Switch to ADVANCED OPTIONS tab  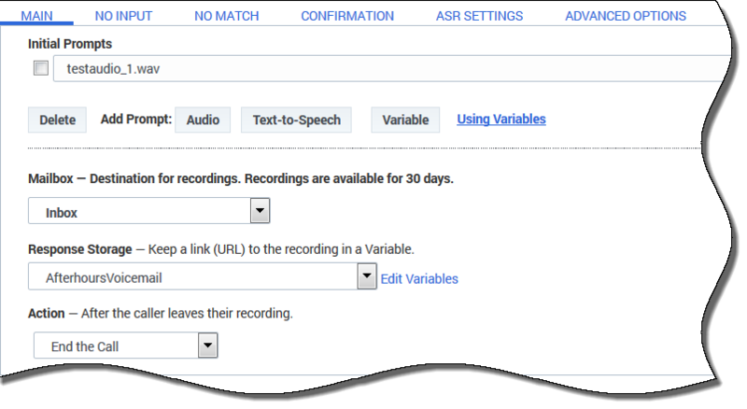point(626,16)
